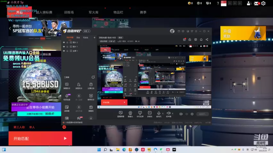Open stream settings gear in bottom bar
This screenshot has height=153, width=273.
192,114
